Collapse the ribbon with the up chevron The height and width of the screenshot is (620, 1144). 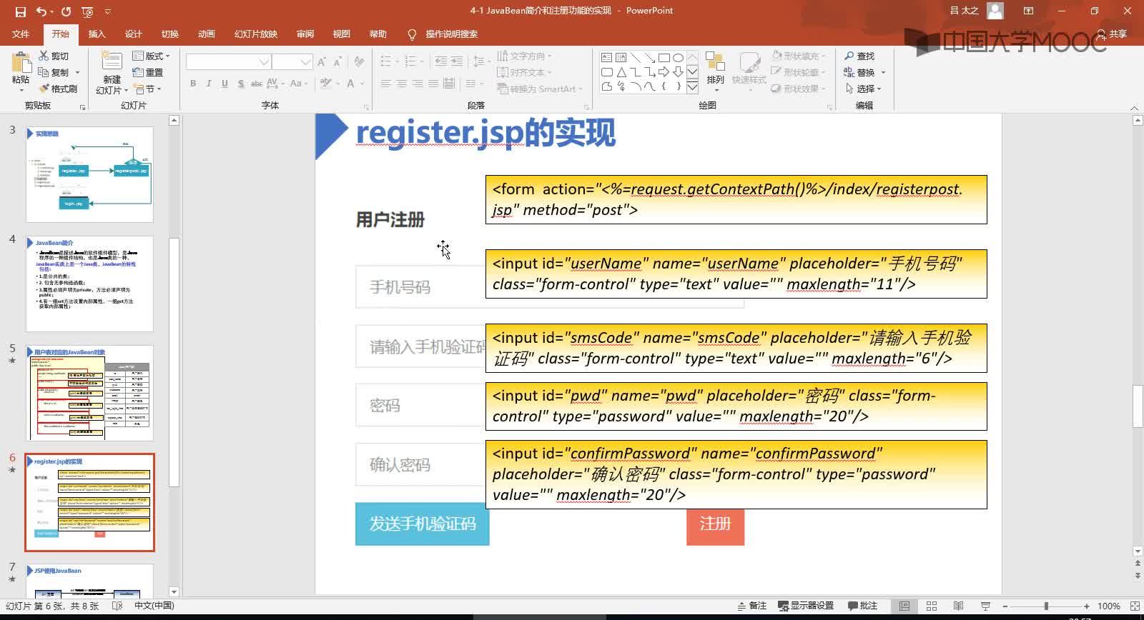point(1134,107)
